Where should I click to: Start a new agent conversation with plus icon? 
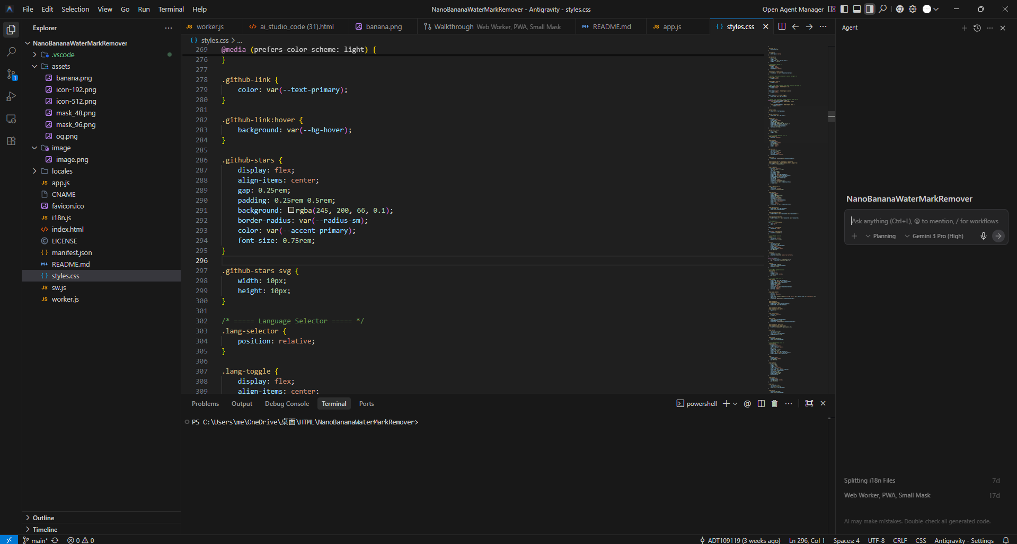(964, 28)
